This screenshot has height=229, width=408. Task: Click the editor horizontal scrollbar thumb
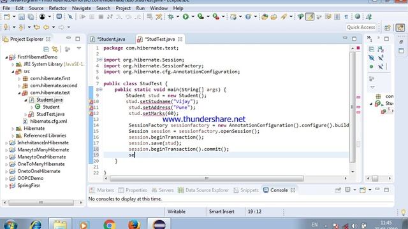pos(207,178)
